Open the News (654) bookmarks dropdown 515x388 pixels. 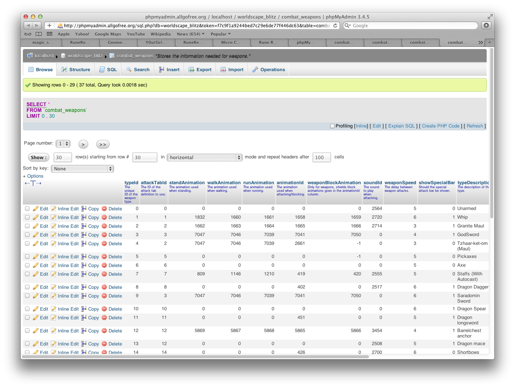point(191,34)
